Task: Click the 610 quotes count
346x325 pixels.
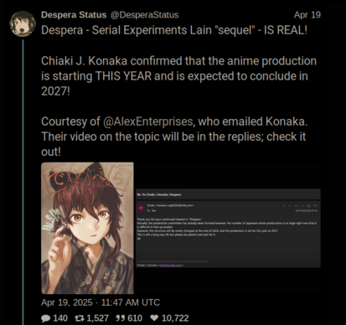Action: click(x=135, y=318)
